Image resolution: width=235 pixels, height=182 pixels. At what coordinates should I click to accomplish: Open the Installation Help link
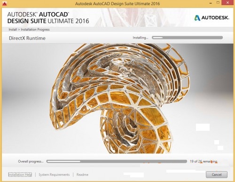(20, 174)
